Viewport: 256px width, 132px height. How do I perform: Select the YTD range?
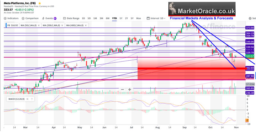tap(114, 18)
